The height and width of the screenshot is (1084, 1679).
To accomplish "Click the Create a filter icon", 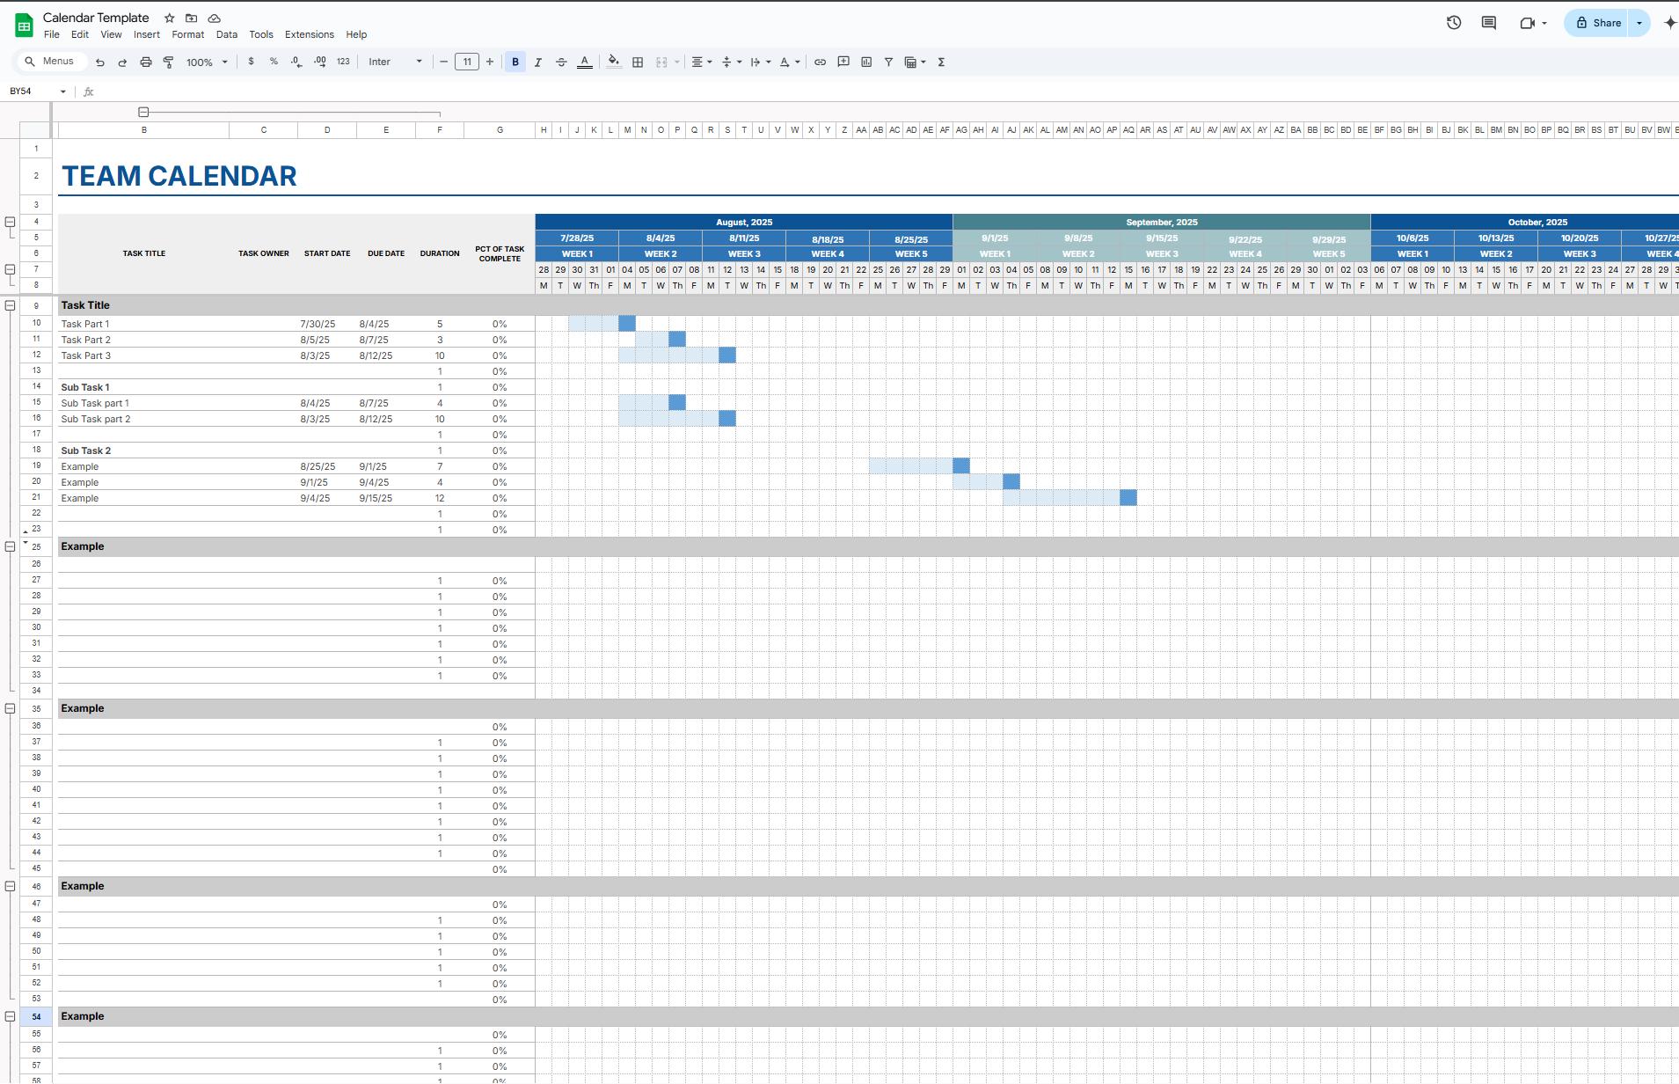I will click(x=888, y=62).
